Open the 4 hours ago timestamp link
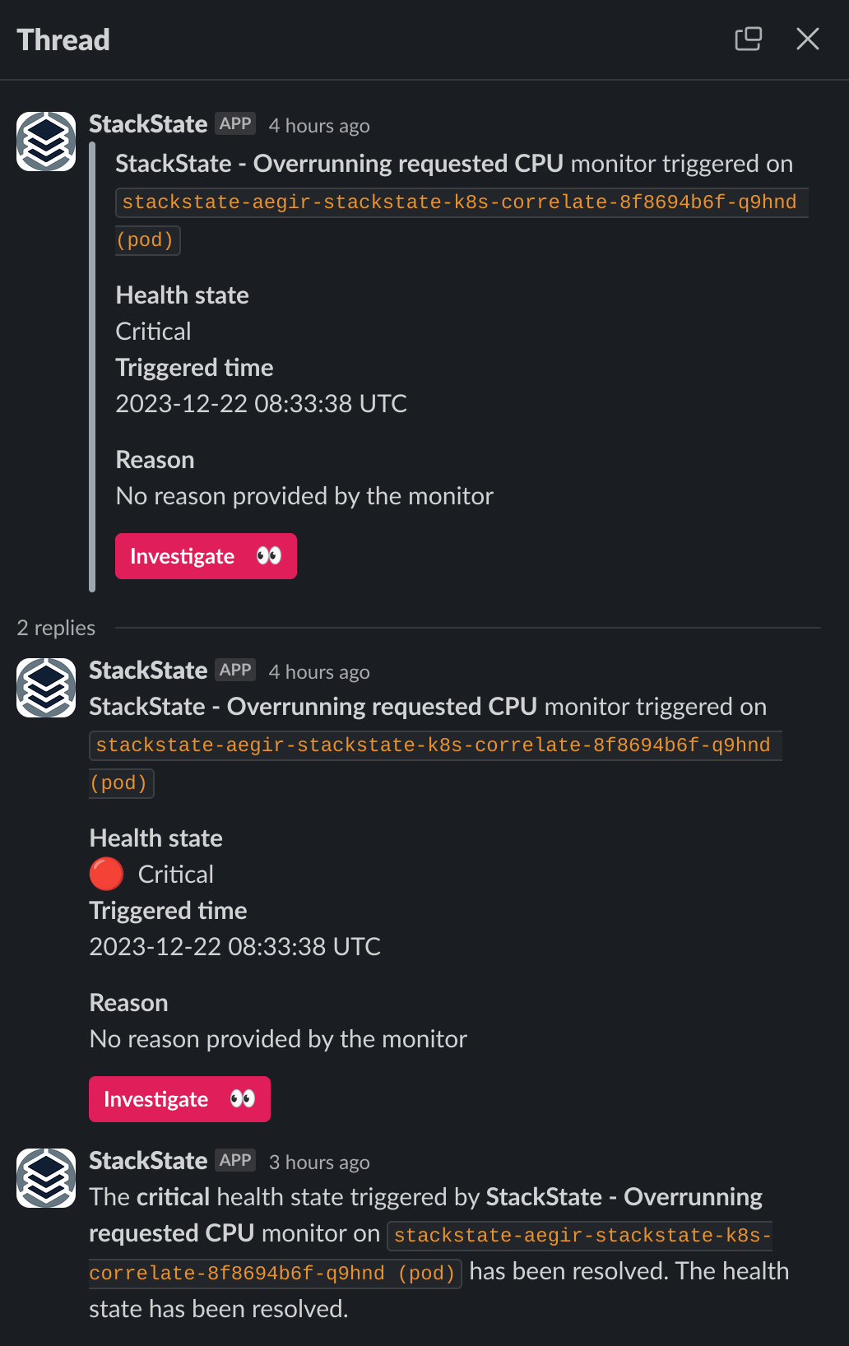This screenshot has width=849, height=1346. click(x=318, y=125)
